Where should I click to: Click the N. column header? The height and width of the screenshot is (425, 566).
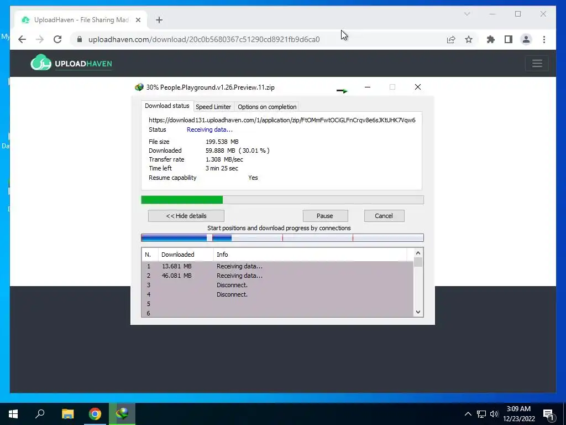pyautogui.click(x=150, y=255)
